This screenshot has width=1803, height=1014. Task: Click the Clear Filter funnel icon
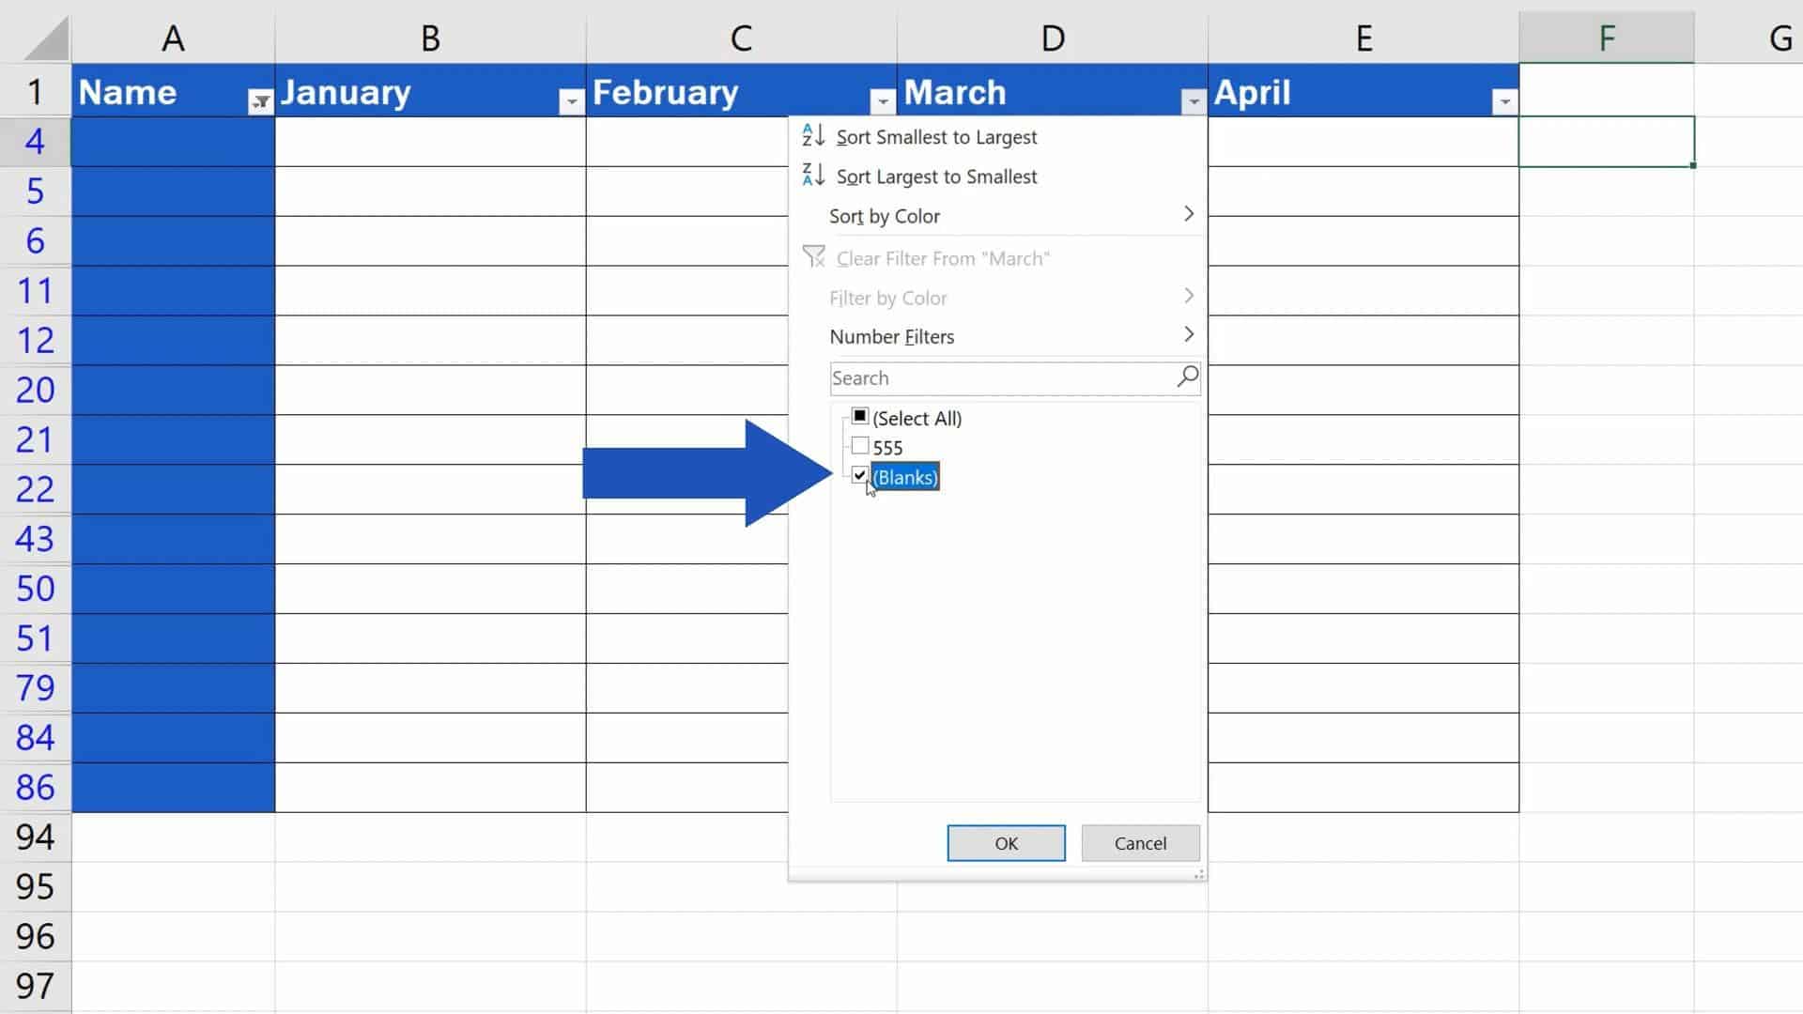[x=813, y=256]
